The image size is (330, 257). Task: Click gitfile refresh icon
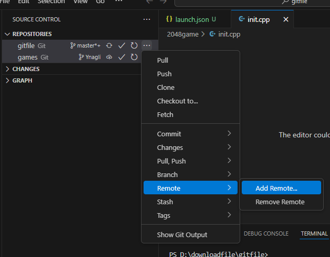(134, 45)
